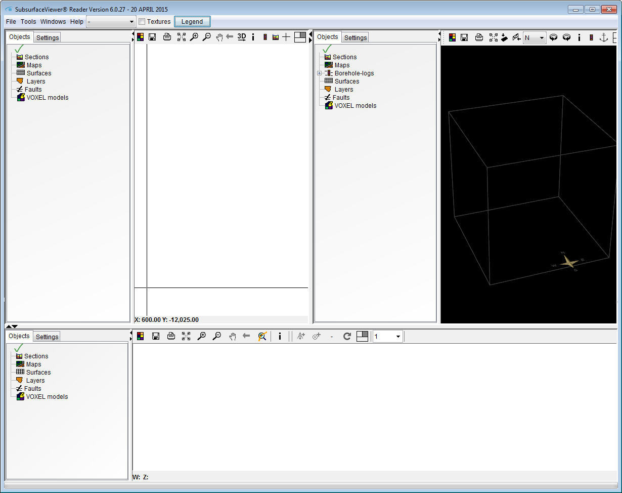Open info tool in 3D window toolbar
This screenshot has height=493, width=622.
[x=579, y=37]
